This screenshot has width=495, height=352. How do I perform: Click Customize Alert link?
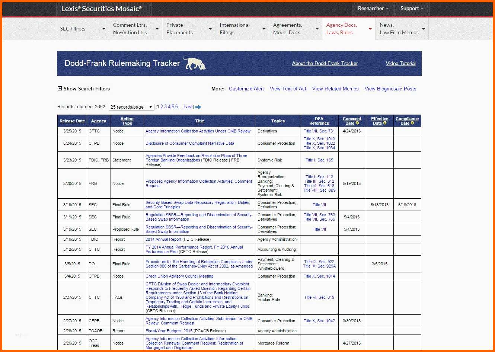(246, 89)
